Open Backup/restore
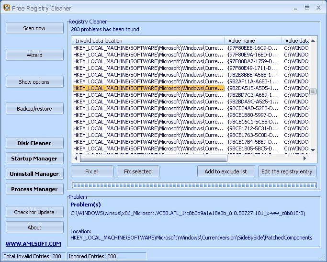The height and width of the screenshot is (262, 327). (x=34, y=108)
